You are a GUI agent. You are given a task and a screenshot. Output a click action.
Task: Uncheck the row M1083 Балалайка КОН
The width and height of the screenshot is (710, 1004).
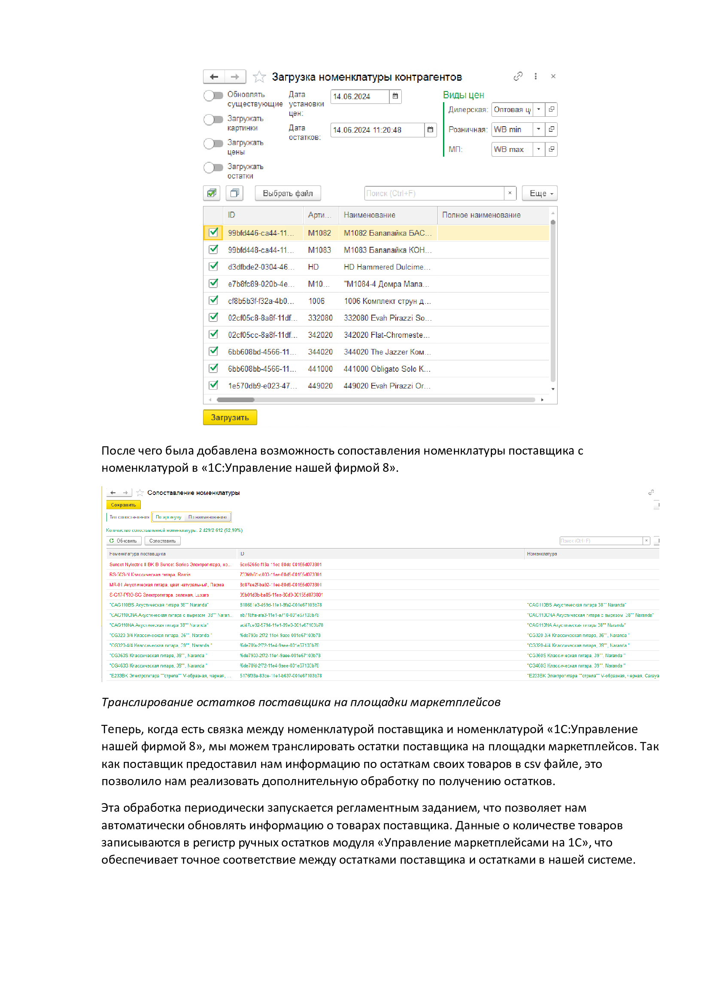(x=213, y=250)
